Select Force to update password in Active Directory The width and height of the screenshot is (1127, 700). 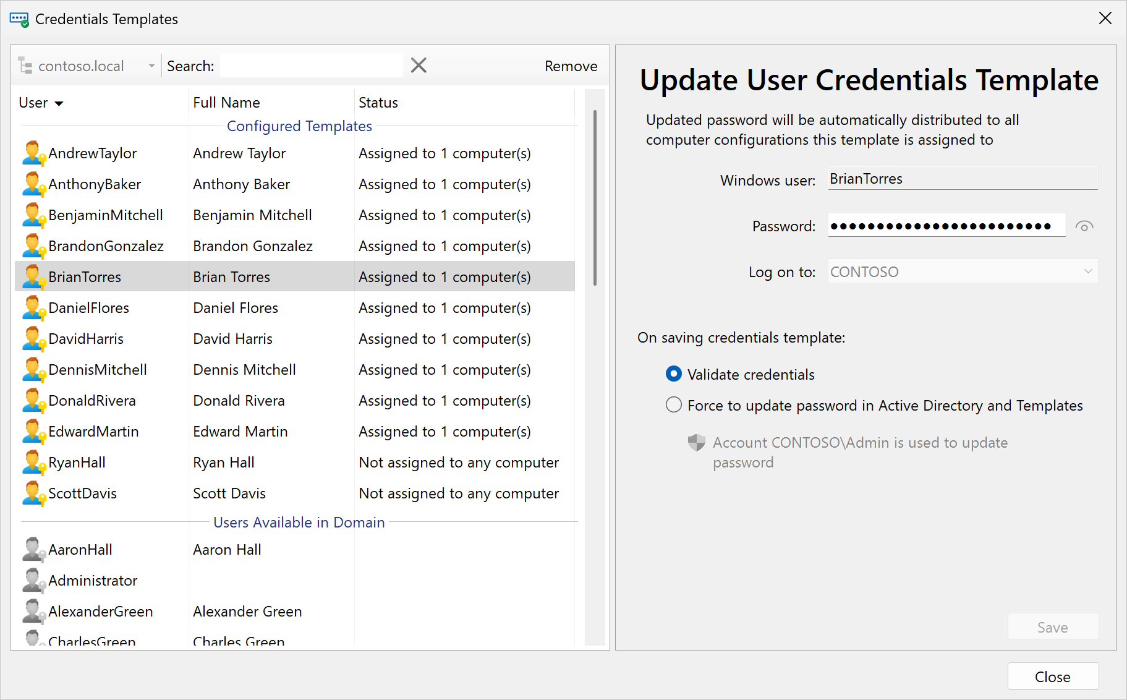pyautogui.click(x=673, y=405)
